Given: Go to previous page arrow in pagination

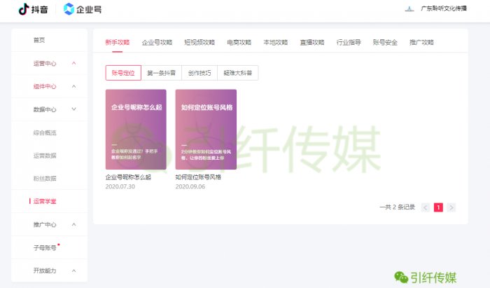Looking at the screenshot, I should tap(426, 207).
